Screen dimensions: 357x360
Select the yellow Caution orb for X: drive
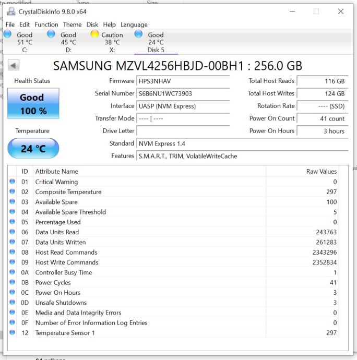tap(94, 34)
